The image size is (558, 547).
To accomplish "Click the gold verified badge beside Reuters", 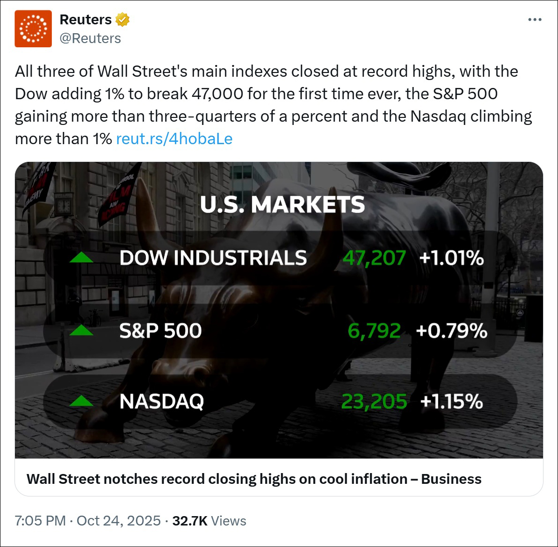I will coord(123,20).
